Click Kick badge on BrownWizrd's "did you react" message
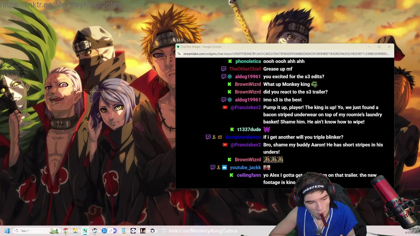The height and width of the screenshot is (236, 420). 230,92
